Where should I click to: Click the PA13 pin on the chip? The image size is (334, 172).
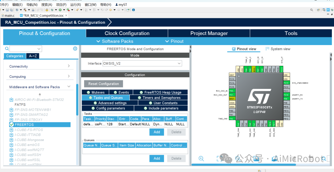[286, 83]
